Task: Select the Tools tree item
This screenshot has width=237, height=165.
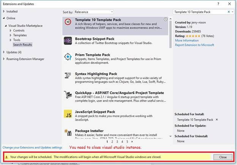Action: [17, 40]
